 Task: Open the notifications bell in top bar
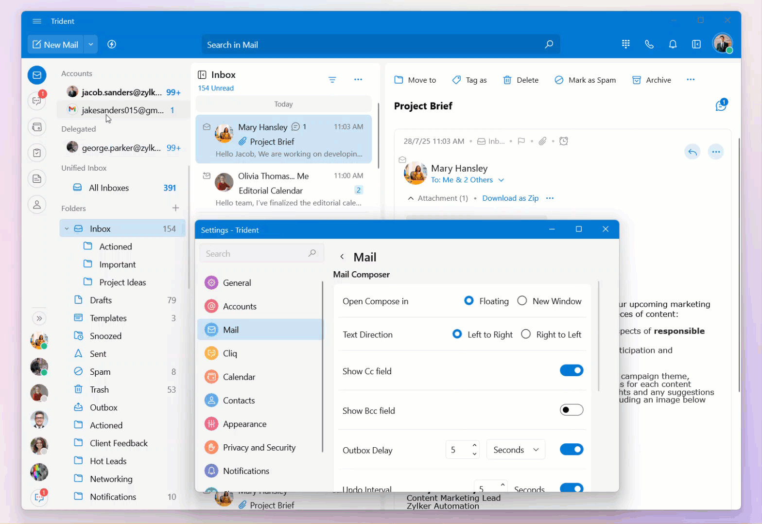pyautogui.click(x=673, y=44)
